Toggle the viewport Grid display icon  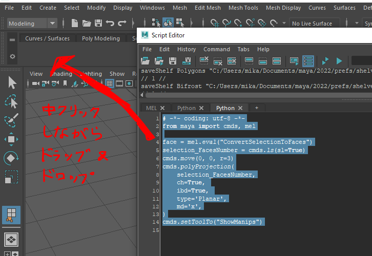(x=109, y=83)
